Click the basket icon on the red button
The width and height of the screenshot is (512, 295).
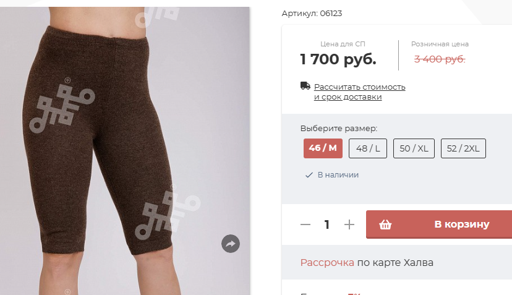pyautogui.click(x=385, y=224)
